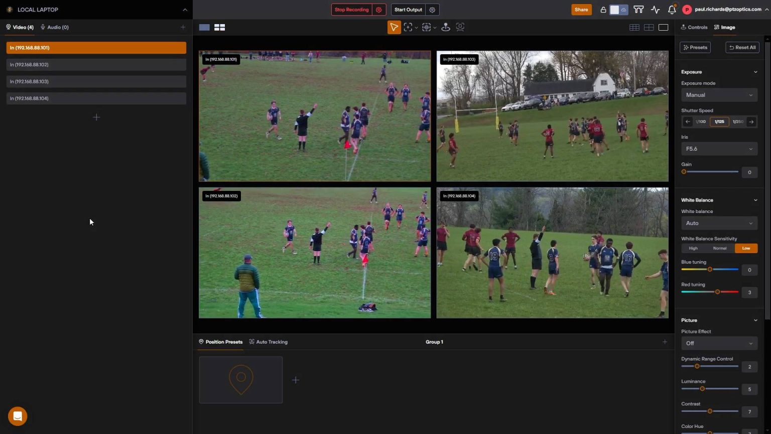
Task: Decrease shutter speed with left arrow
Action: (688, 122)
